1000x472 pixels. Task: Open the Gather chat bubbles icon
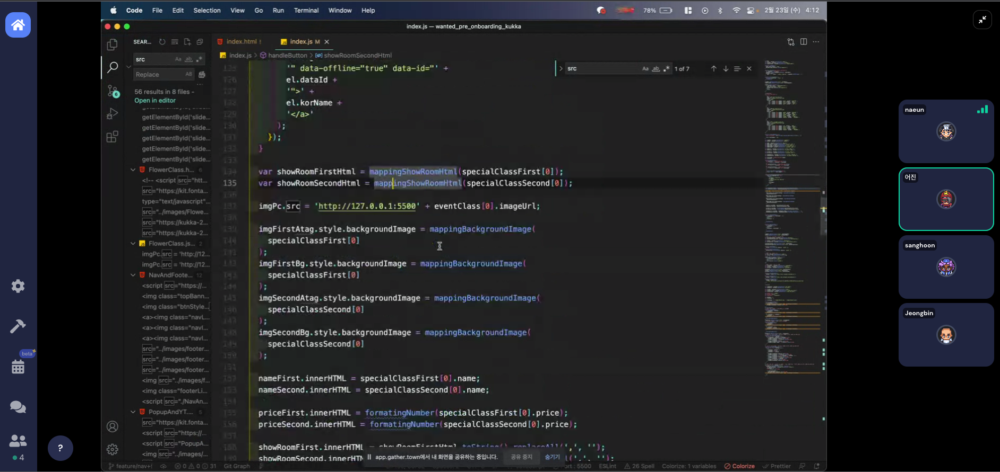18,407
